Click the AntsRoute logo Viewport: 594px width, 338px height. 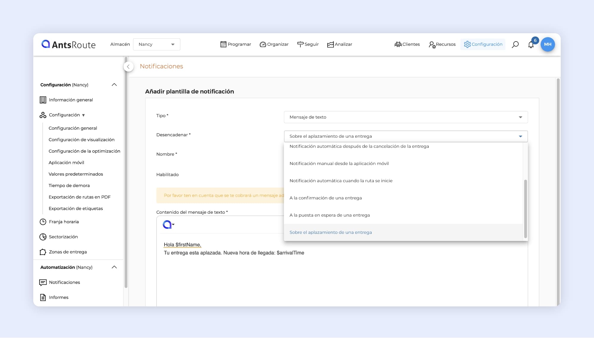(x=69, y=45)
